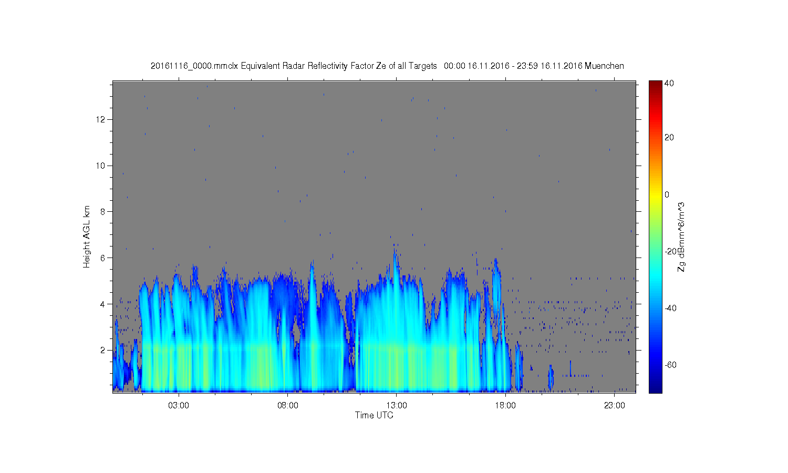Click the colorbar label '-60'
788x473 pixels.
click(x=670, y=365)
